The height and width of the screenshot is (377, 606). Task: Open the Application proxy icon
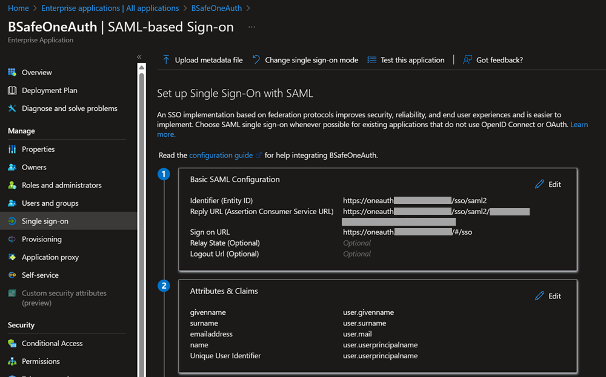pos(11,257)
